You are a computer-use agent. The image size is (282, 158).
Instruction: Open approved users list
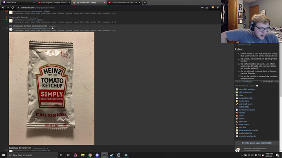pos(245,104)
